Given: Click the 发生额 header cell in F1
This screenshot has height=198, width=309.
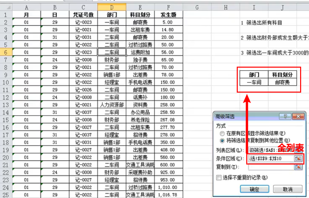Looking at the screenshot, I should (x=168, y=15).
